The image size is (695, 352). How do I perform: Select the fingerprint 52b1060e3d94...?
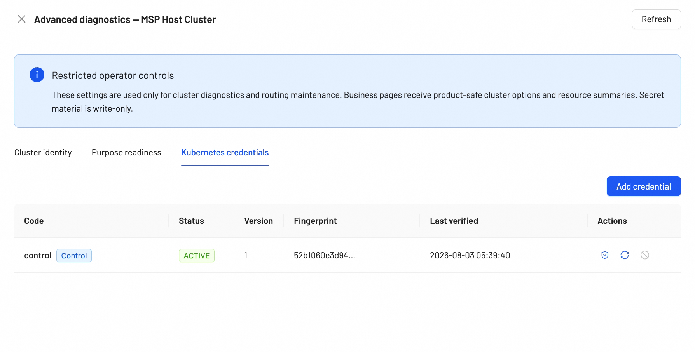[x=325, y=255]
